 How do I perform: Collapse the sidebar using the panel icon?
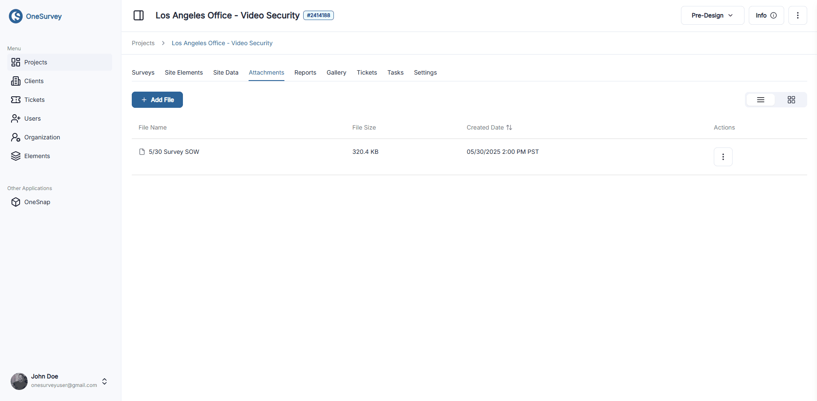point(138,15)
